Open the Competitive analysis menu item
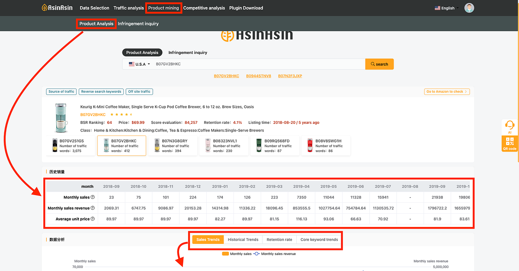Screen dimensions: 519x271 tap(204, 7)
